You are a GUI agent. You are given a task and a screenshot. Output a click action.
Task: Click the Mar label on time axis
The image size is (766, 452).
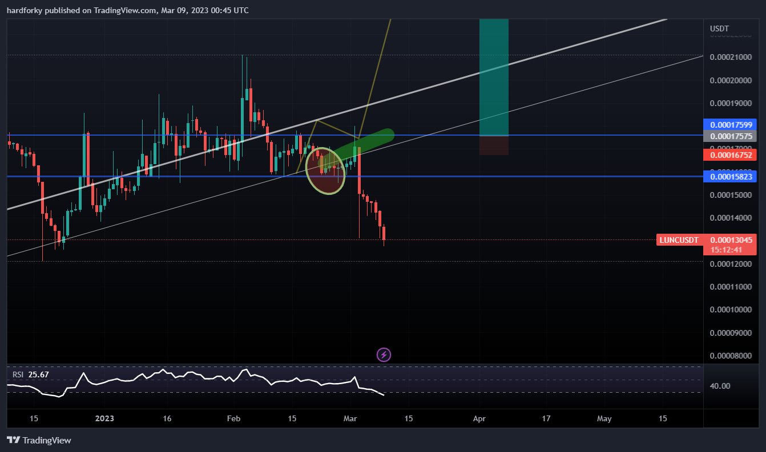click(x=350, y=418)
